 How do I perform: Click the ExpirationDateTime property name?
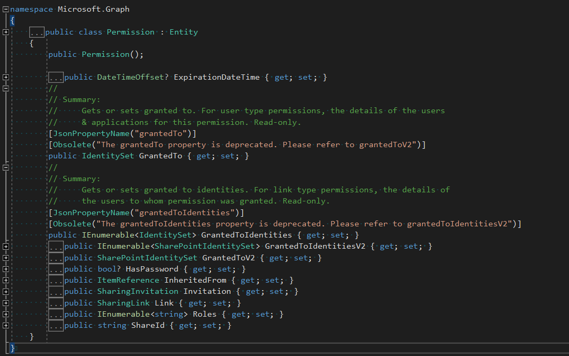coord(217,77)
